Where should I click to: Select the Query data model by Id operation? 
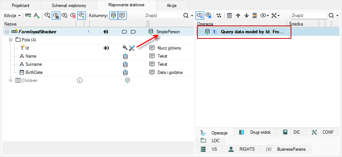(x=244, y=32)
